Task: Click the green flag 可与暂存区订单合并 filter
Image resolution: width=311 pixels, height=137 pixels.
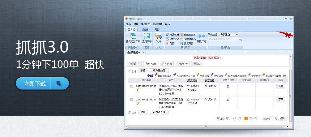Action: (264, 75)
